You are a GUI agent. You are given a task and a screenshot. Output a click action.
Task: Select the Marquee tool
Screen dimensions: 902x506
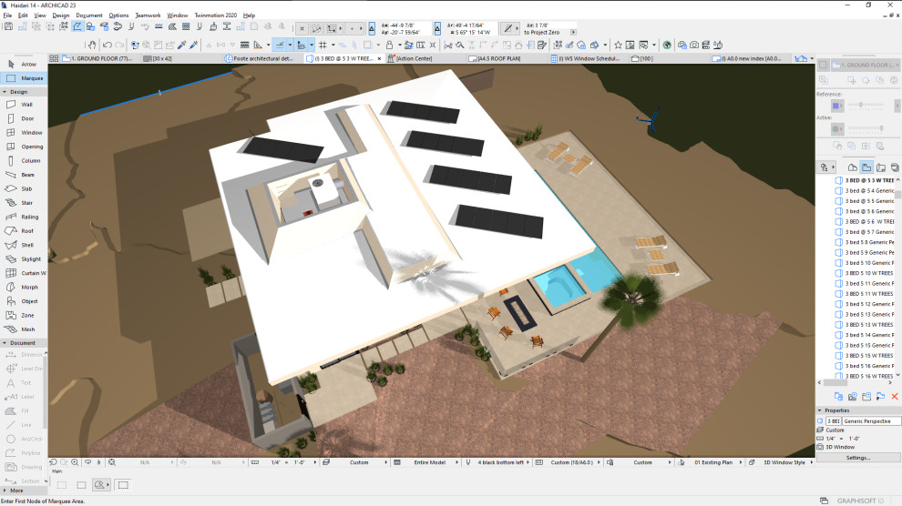25,78
